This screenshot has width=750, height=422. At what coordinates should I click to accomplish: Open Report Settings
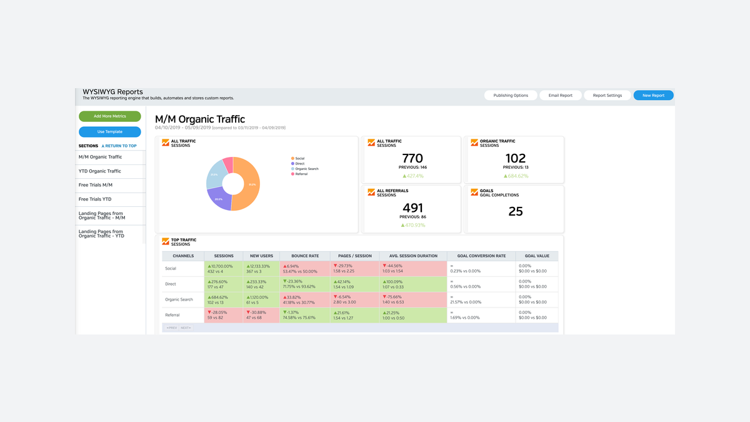(x=607, y=96)
